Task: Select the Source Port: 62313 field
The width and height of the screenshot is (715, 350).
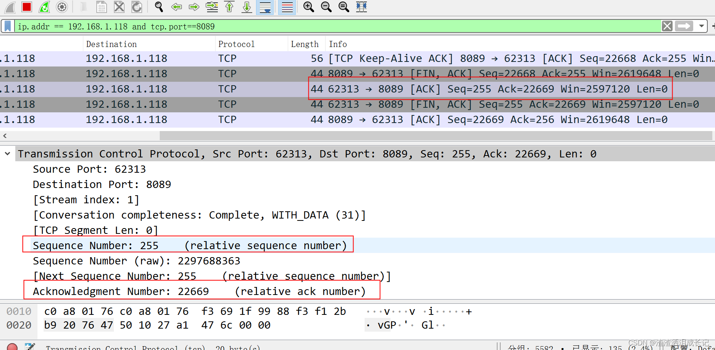Action: click(x=89, y=169)
